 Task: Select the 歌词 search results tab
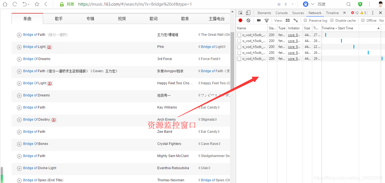pos(154,19)
